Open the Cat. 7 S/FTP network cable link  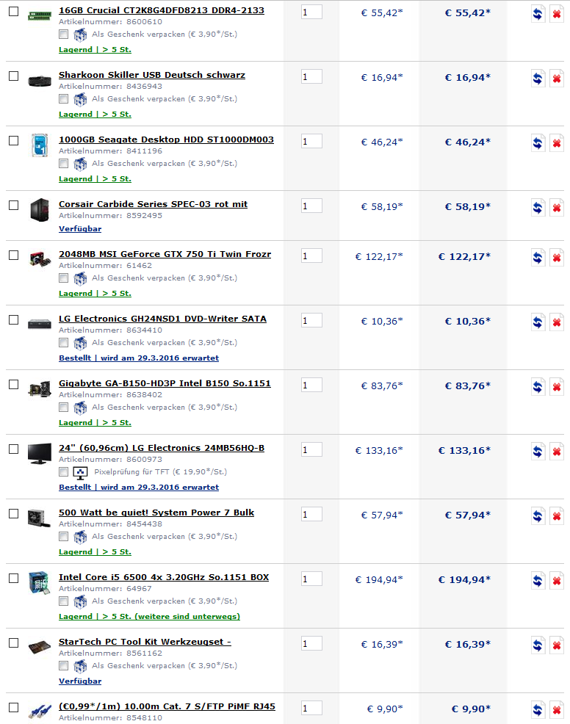[167, 706]
